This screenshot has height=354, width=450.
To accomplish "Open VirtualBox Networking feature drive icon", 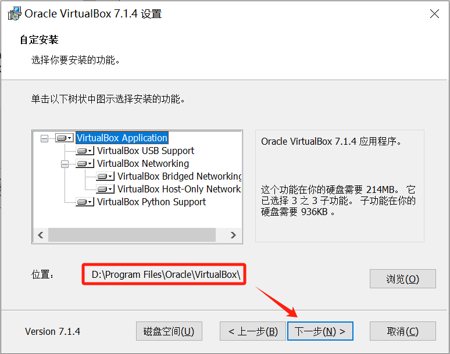I will pyautogui.click(x=85, y=163).
